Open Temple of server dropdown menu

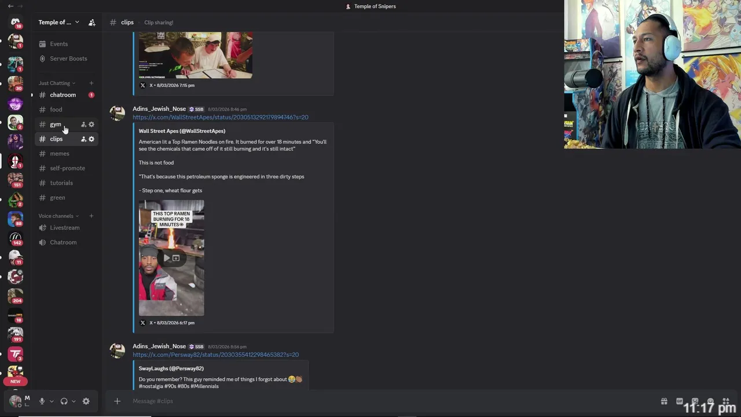point(58,23)
